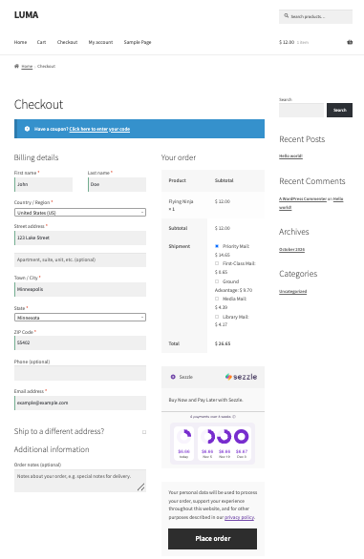This screenshot has height=559, width=364.
Task: Click A WordPress Commenter link
Action: (303, 198)
